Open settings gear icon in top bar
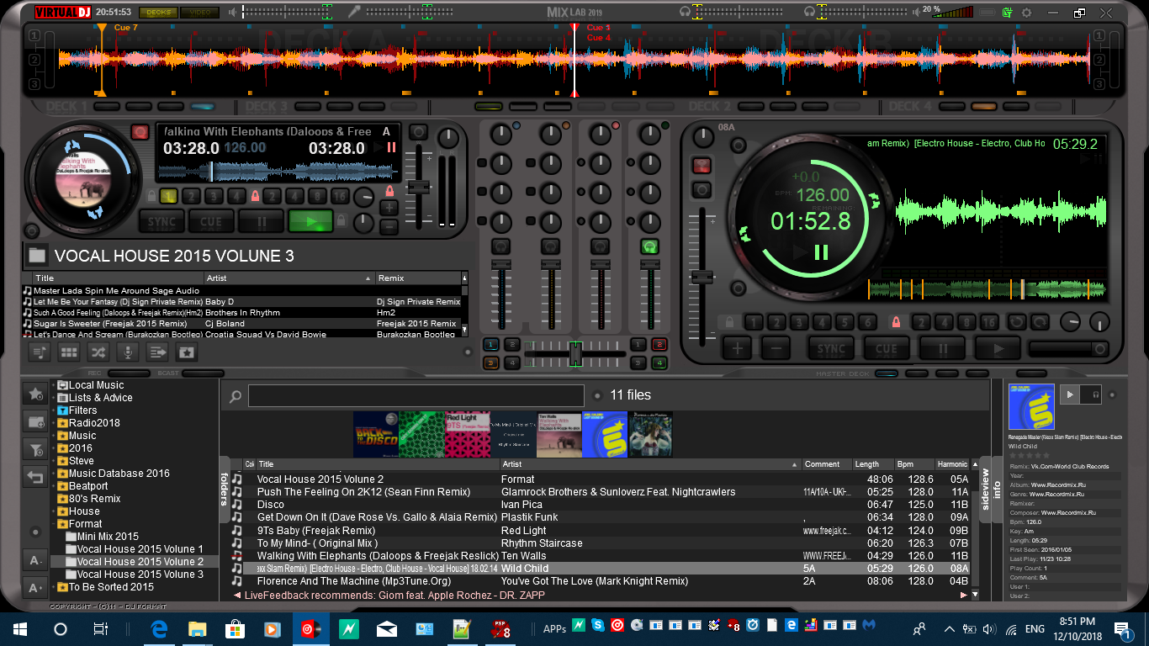1149x646 pixels. tap(1026, 13)
